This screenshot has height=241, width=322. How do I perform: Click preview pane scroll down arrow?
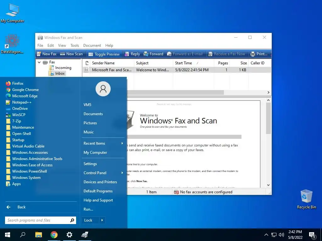[x=269, y=185]
